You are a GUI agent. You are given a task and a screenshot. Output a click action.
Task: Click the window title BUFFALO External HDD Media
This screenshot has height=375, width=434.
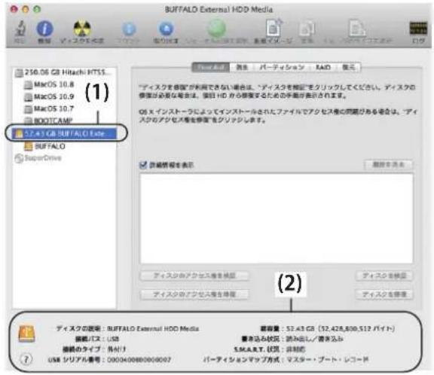[x=219, y=9]
